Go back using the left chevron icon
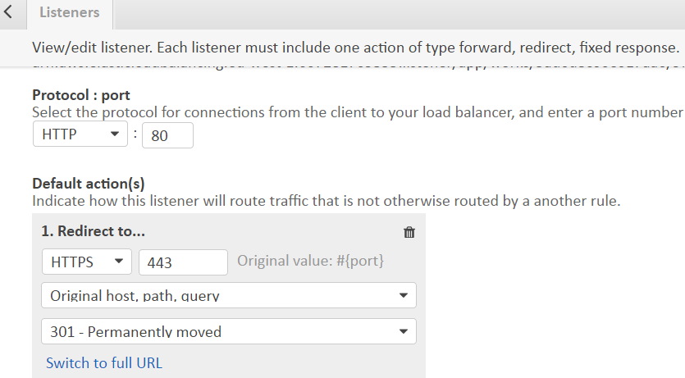The image size is (685, 378). click(x=8, y=11)
